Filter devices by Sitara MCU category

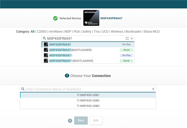(x=152, y=31)
